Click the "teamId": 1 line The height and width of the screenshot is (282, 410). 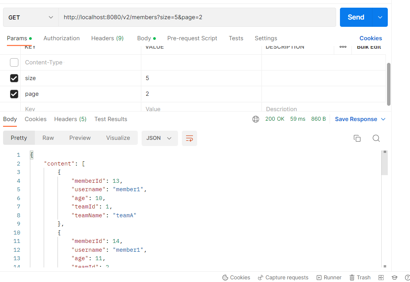coord(92,207)
